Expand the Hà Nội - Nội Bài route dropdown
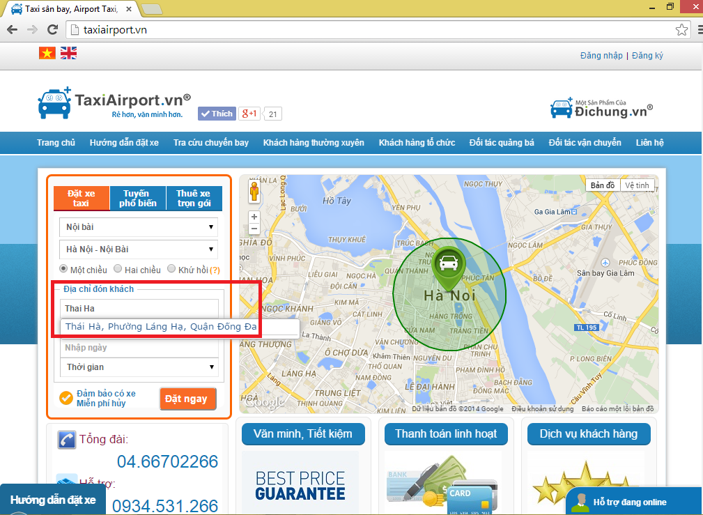The image size is (703, 515). (x=139, y=249)
